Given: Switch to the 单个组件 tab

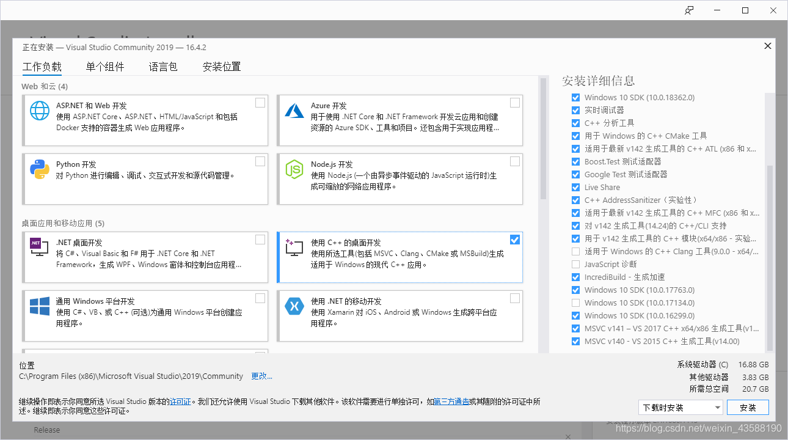Looking at the screenshot, I should coord(105,67).
